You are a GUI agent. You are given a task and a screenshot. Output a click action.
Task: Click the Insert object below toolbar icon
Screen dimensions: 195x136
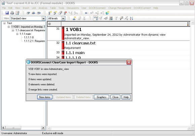click(55, 13)
